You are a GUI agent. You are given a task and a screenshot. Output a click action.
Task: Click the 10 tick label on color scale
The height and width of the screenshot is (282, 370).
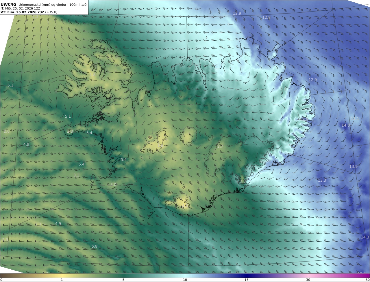point(185,280)
